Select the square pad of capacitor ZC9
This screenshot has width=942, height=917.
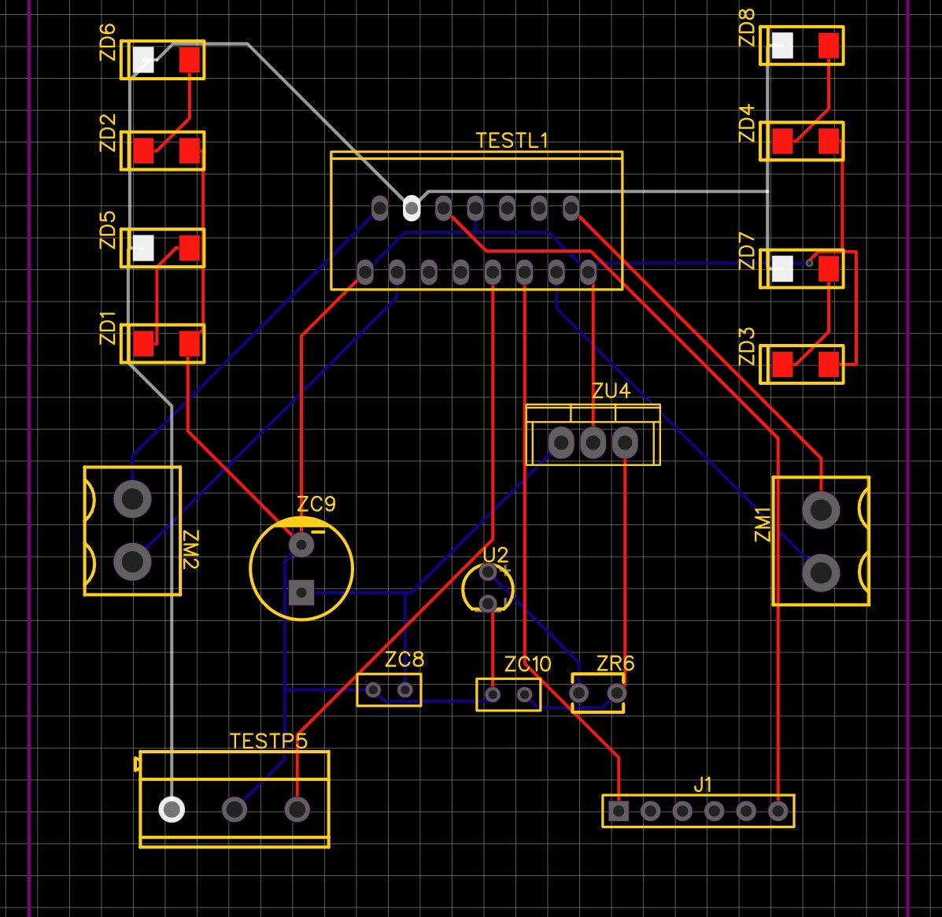[x=301, y=593]
